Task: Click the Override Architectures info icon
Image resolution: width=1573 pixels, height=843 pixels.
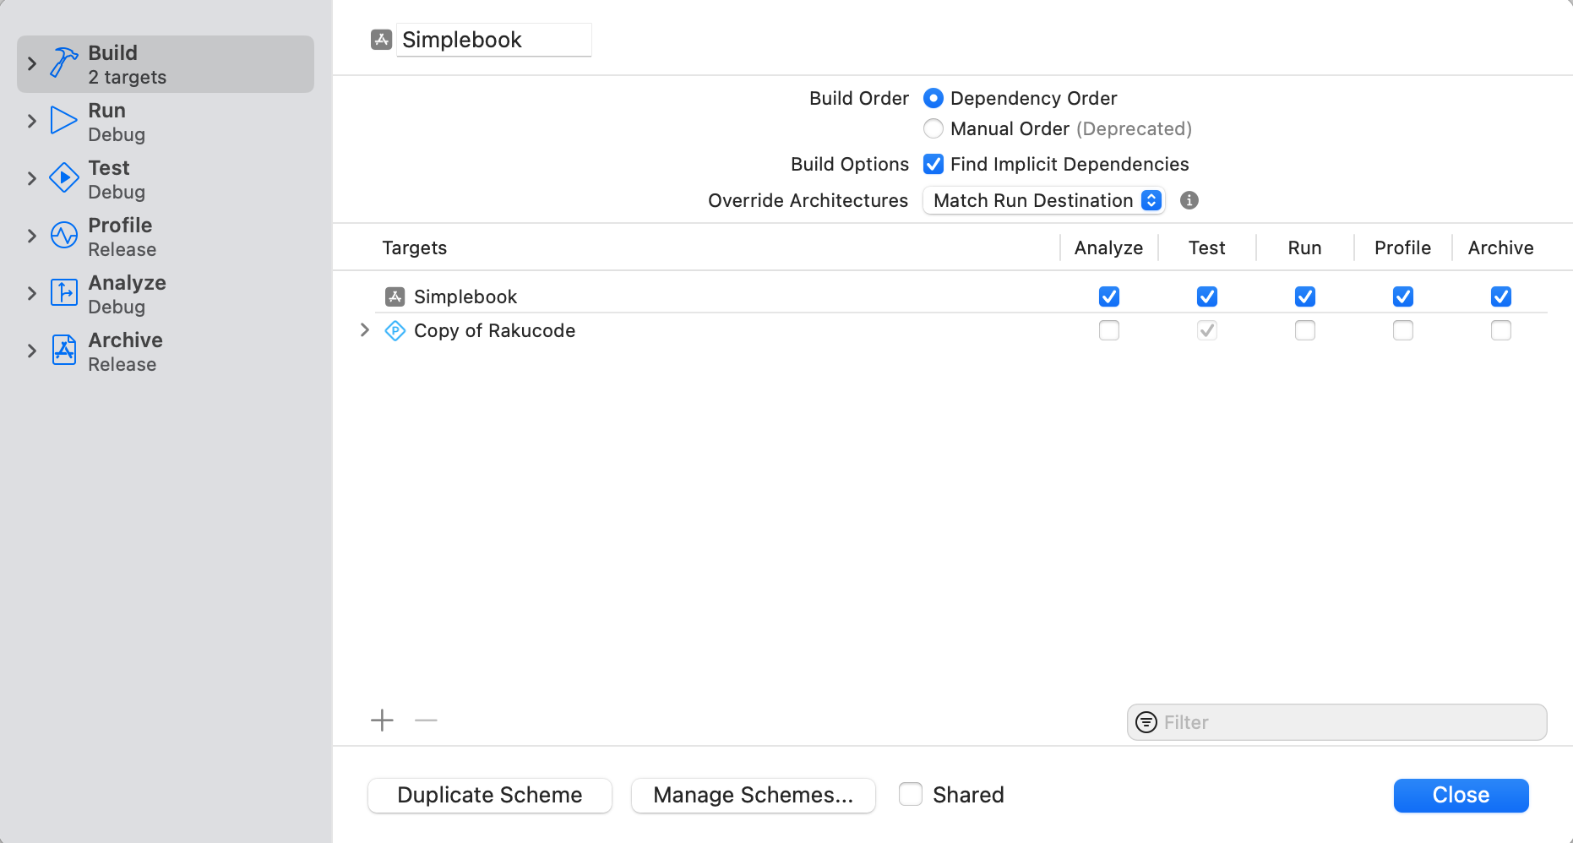Action: pyautogui.click(x=1189, y=200)
